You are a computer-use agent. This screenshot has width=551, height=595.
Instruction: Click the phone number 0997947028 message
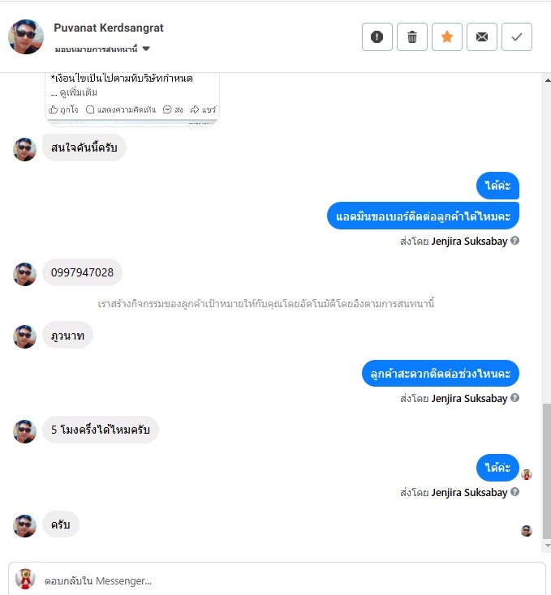[x=82, y=272]
